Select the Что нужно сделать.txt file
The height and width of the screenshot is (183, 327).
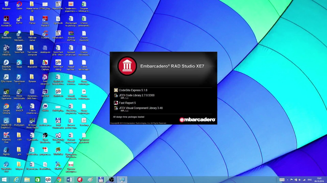[84, 138]
